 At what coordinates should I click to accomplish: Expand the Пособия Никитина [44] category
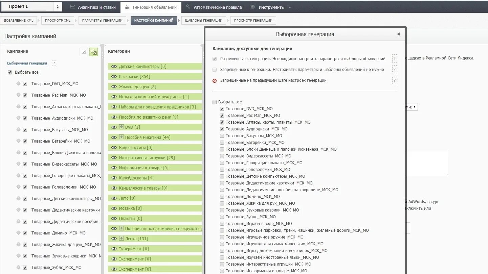[122, 137]
